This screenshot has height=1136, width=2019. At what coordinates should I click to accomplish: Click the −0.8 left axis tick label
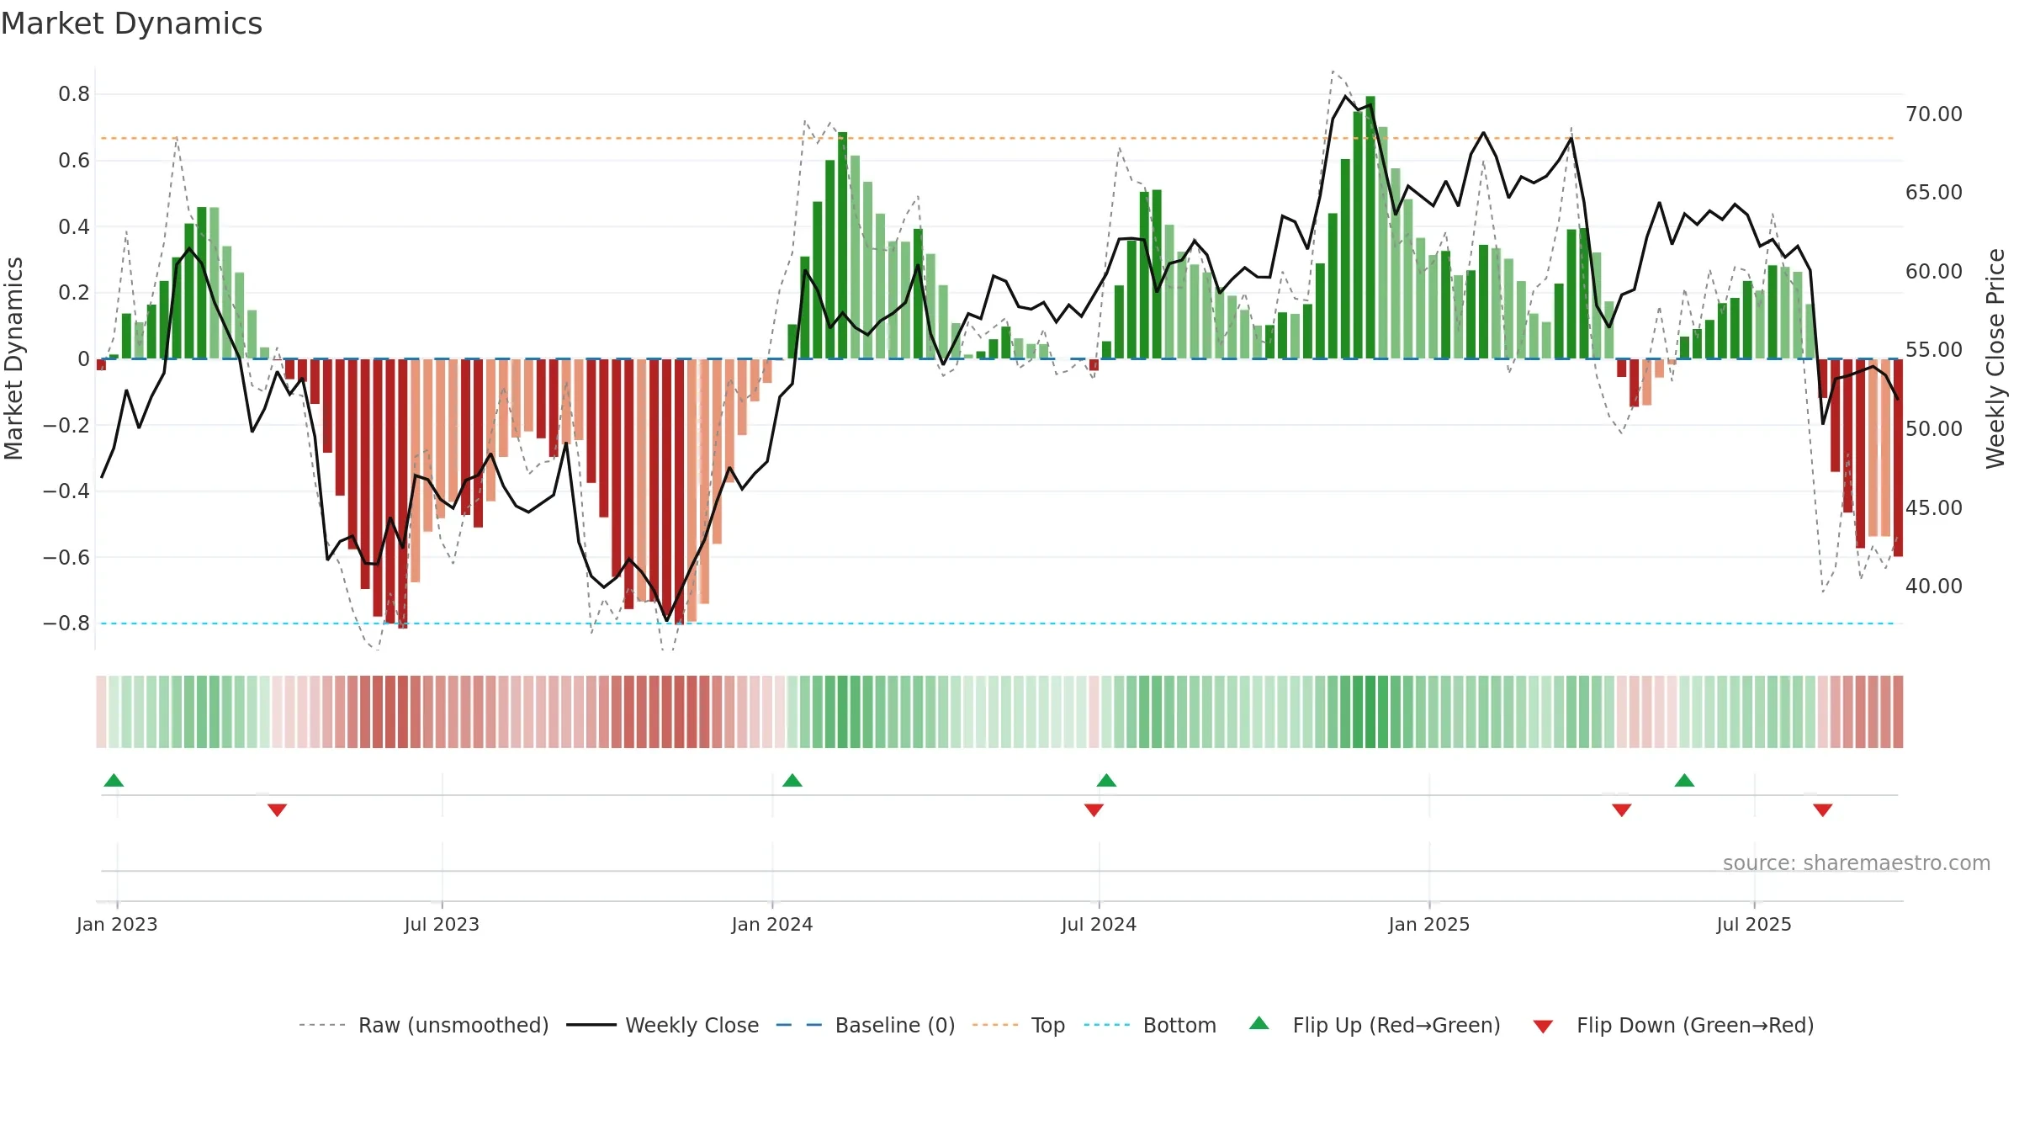coord(66,624)
